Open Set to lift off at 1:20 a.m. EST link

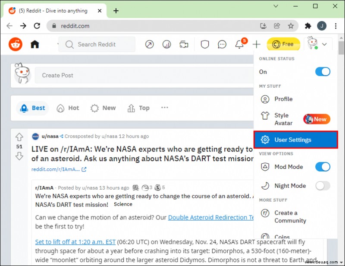click(x=75, y=242)
